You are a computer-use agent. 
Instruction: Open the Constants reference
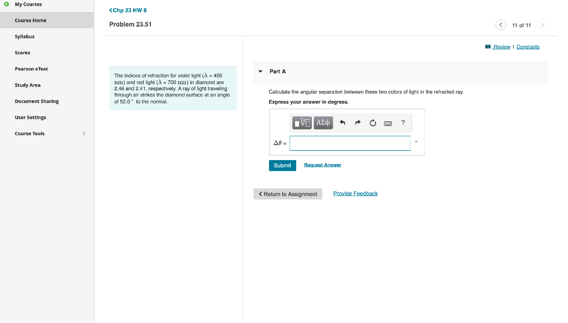(x=528, y=47)
